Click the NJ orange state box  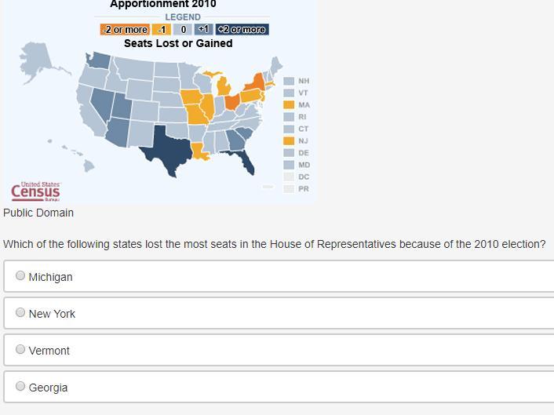[289, 141]
